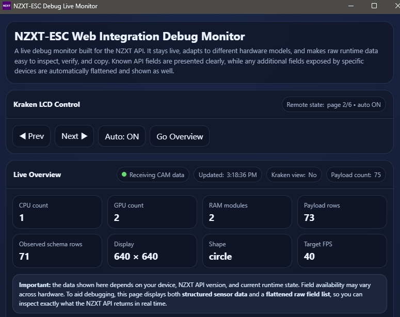Click the Live Overview heading

(37, 175)
